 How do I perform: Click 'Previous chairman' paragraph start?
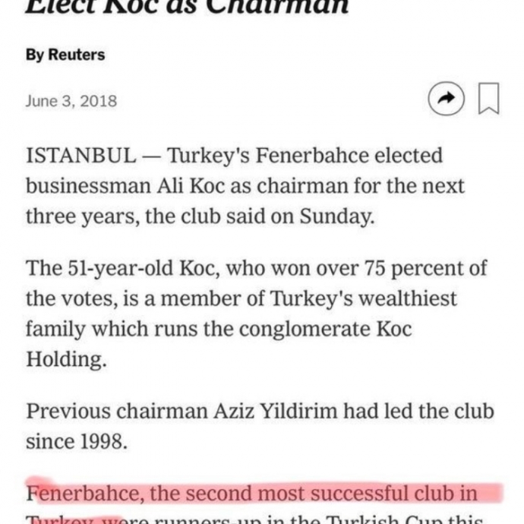pos(117,411)
